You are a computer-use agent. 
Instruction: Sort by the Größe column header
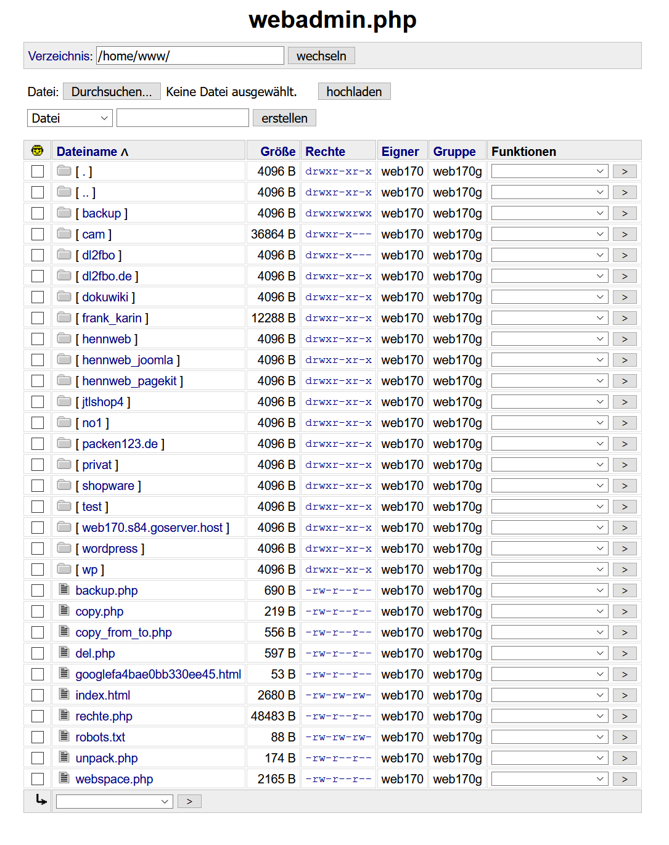[277, 152]
